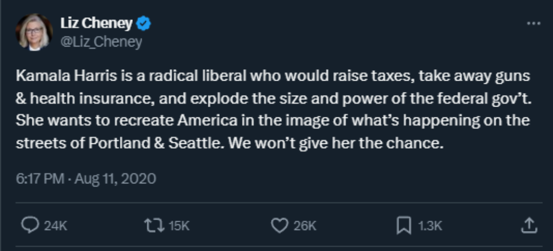Bookmark the tweet with the bookmark icon
The image size is (553, 251).
[x=403, y=226]
